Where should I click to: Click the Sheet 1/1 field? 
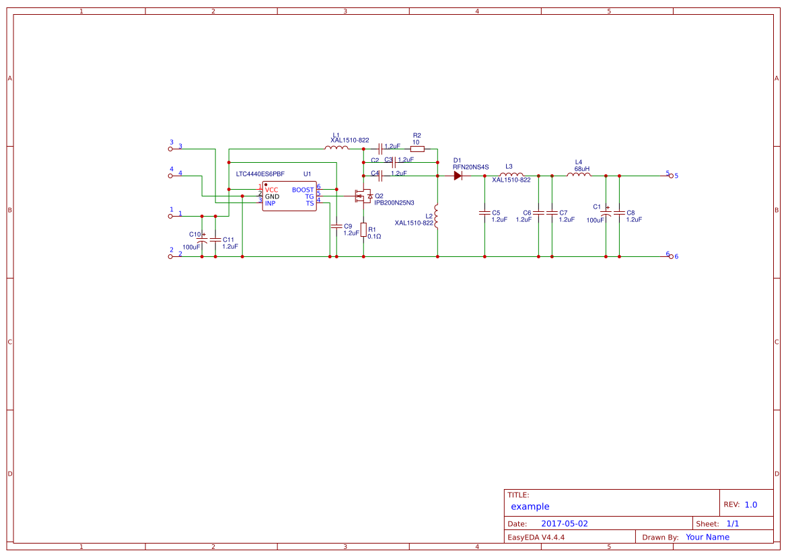(x=733, y=522)
